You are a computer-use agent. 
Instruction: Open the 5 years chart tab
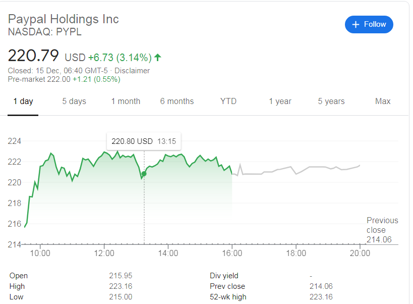[x=331, y=101]
